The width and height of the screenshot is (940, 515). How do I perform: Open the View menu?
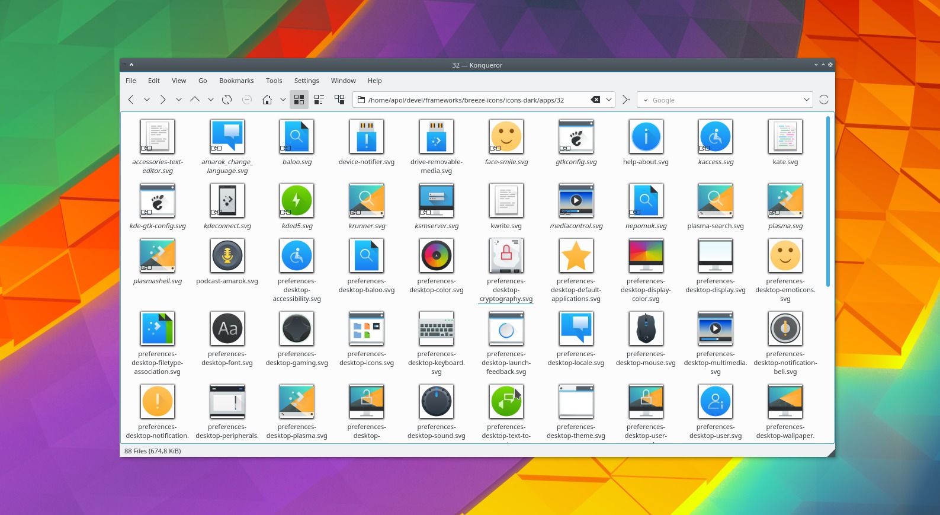179,81
